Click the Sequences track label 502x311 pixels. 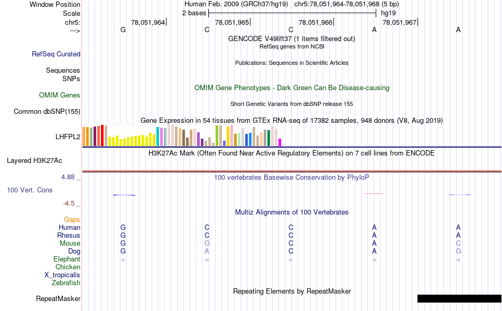tap(63, 70)
